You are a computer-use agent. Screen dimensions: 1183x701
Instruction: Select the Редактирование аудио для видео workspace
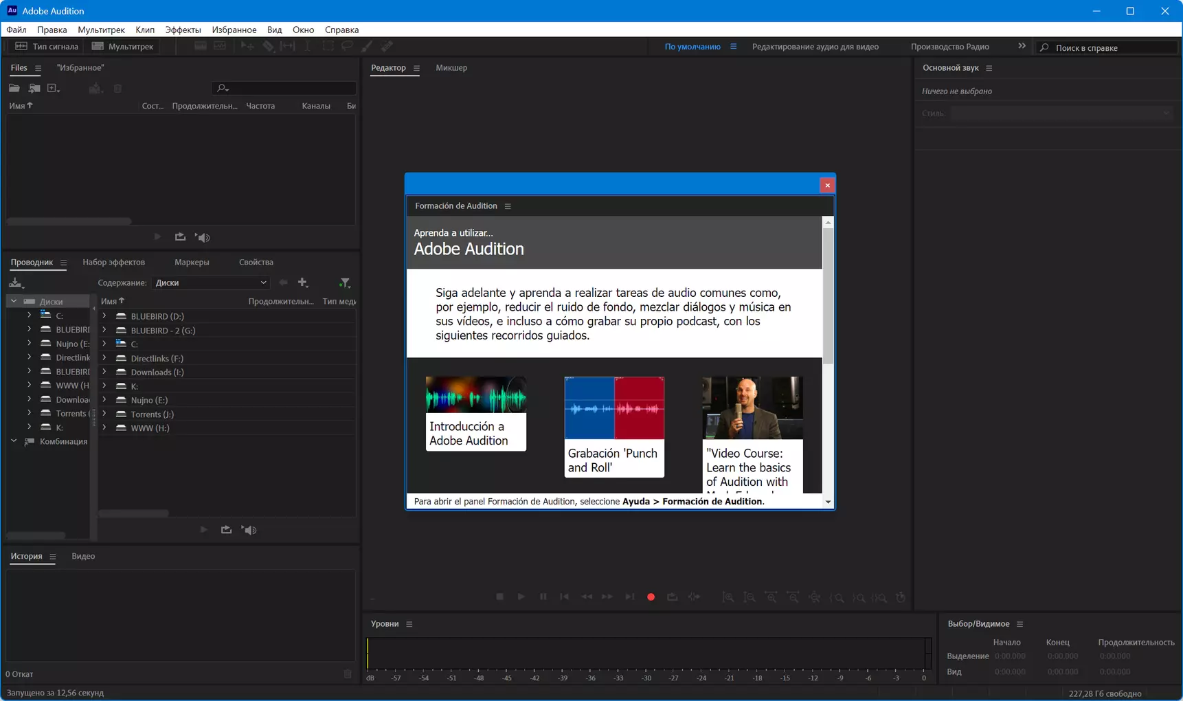(815, 47)
